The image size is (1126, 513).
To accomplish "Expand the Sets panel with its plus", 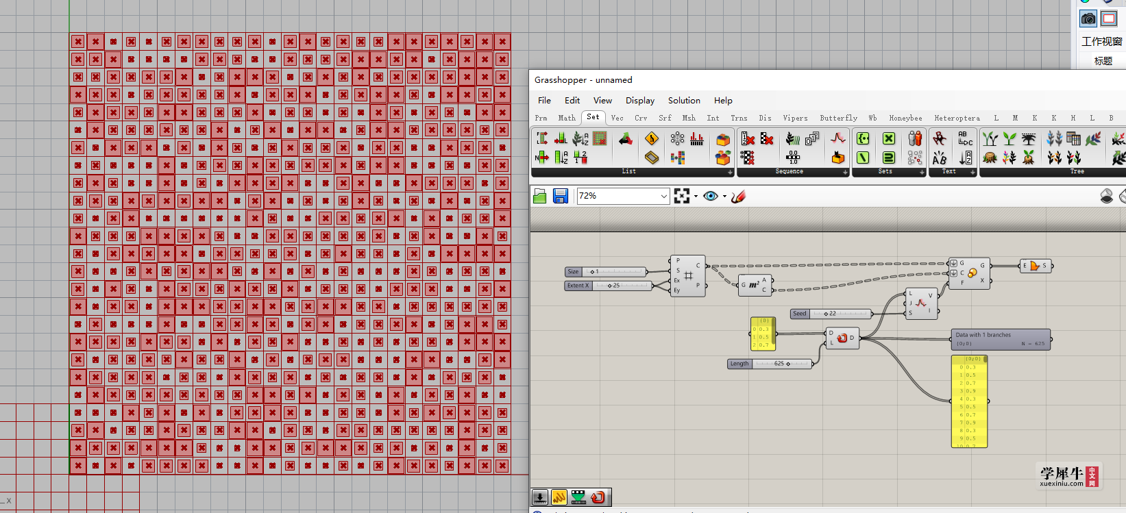I will pyautogui.click(x=922, y=172).
